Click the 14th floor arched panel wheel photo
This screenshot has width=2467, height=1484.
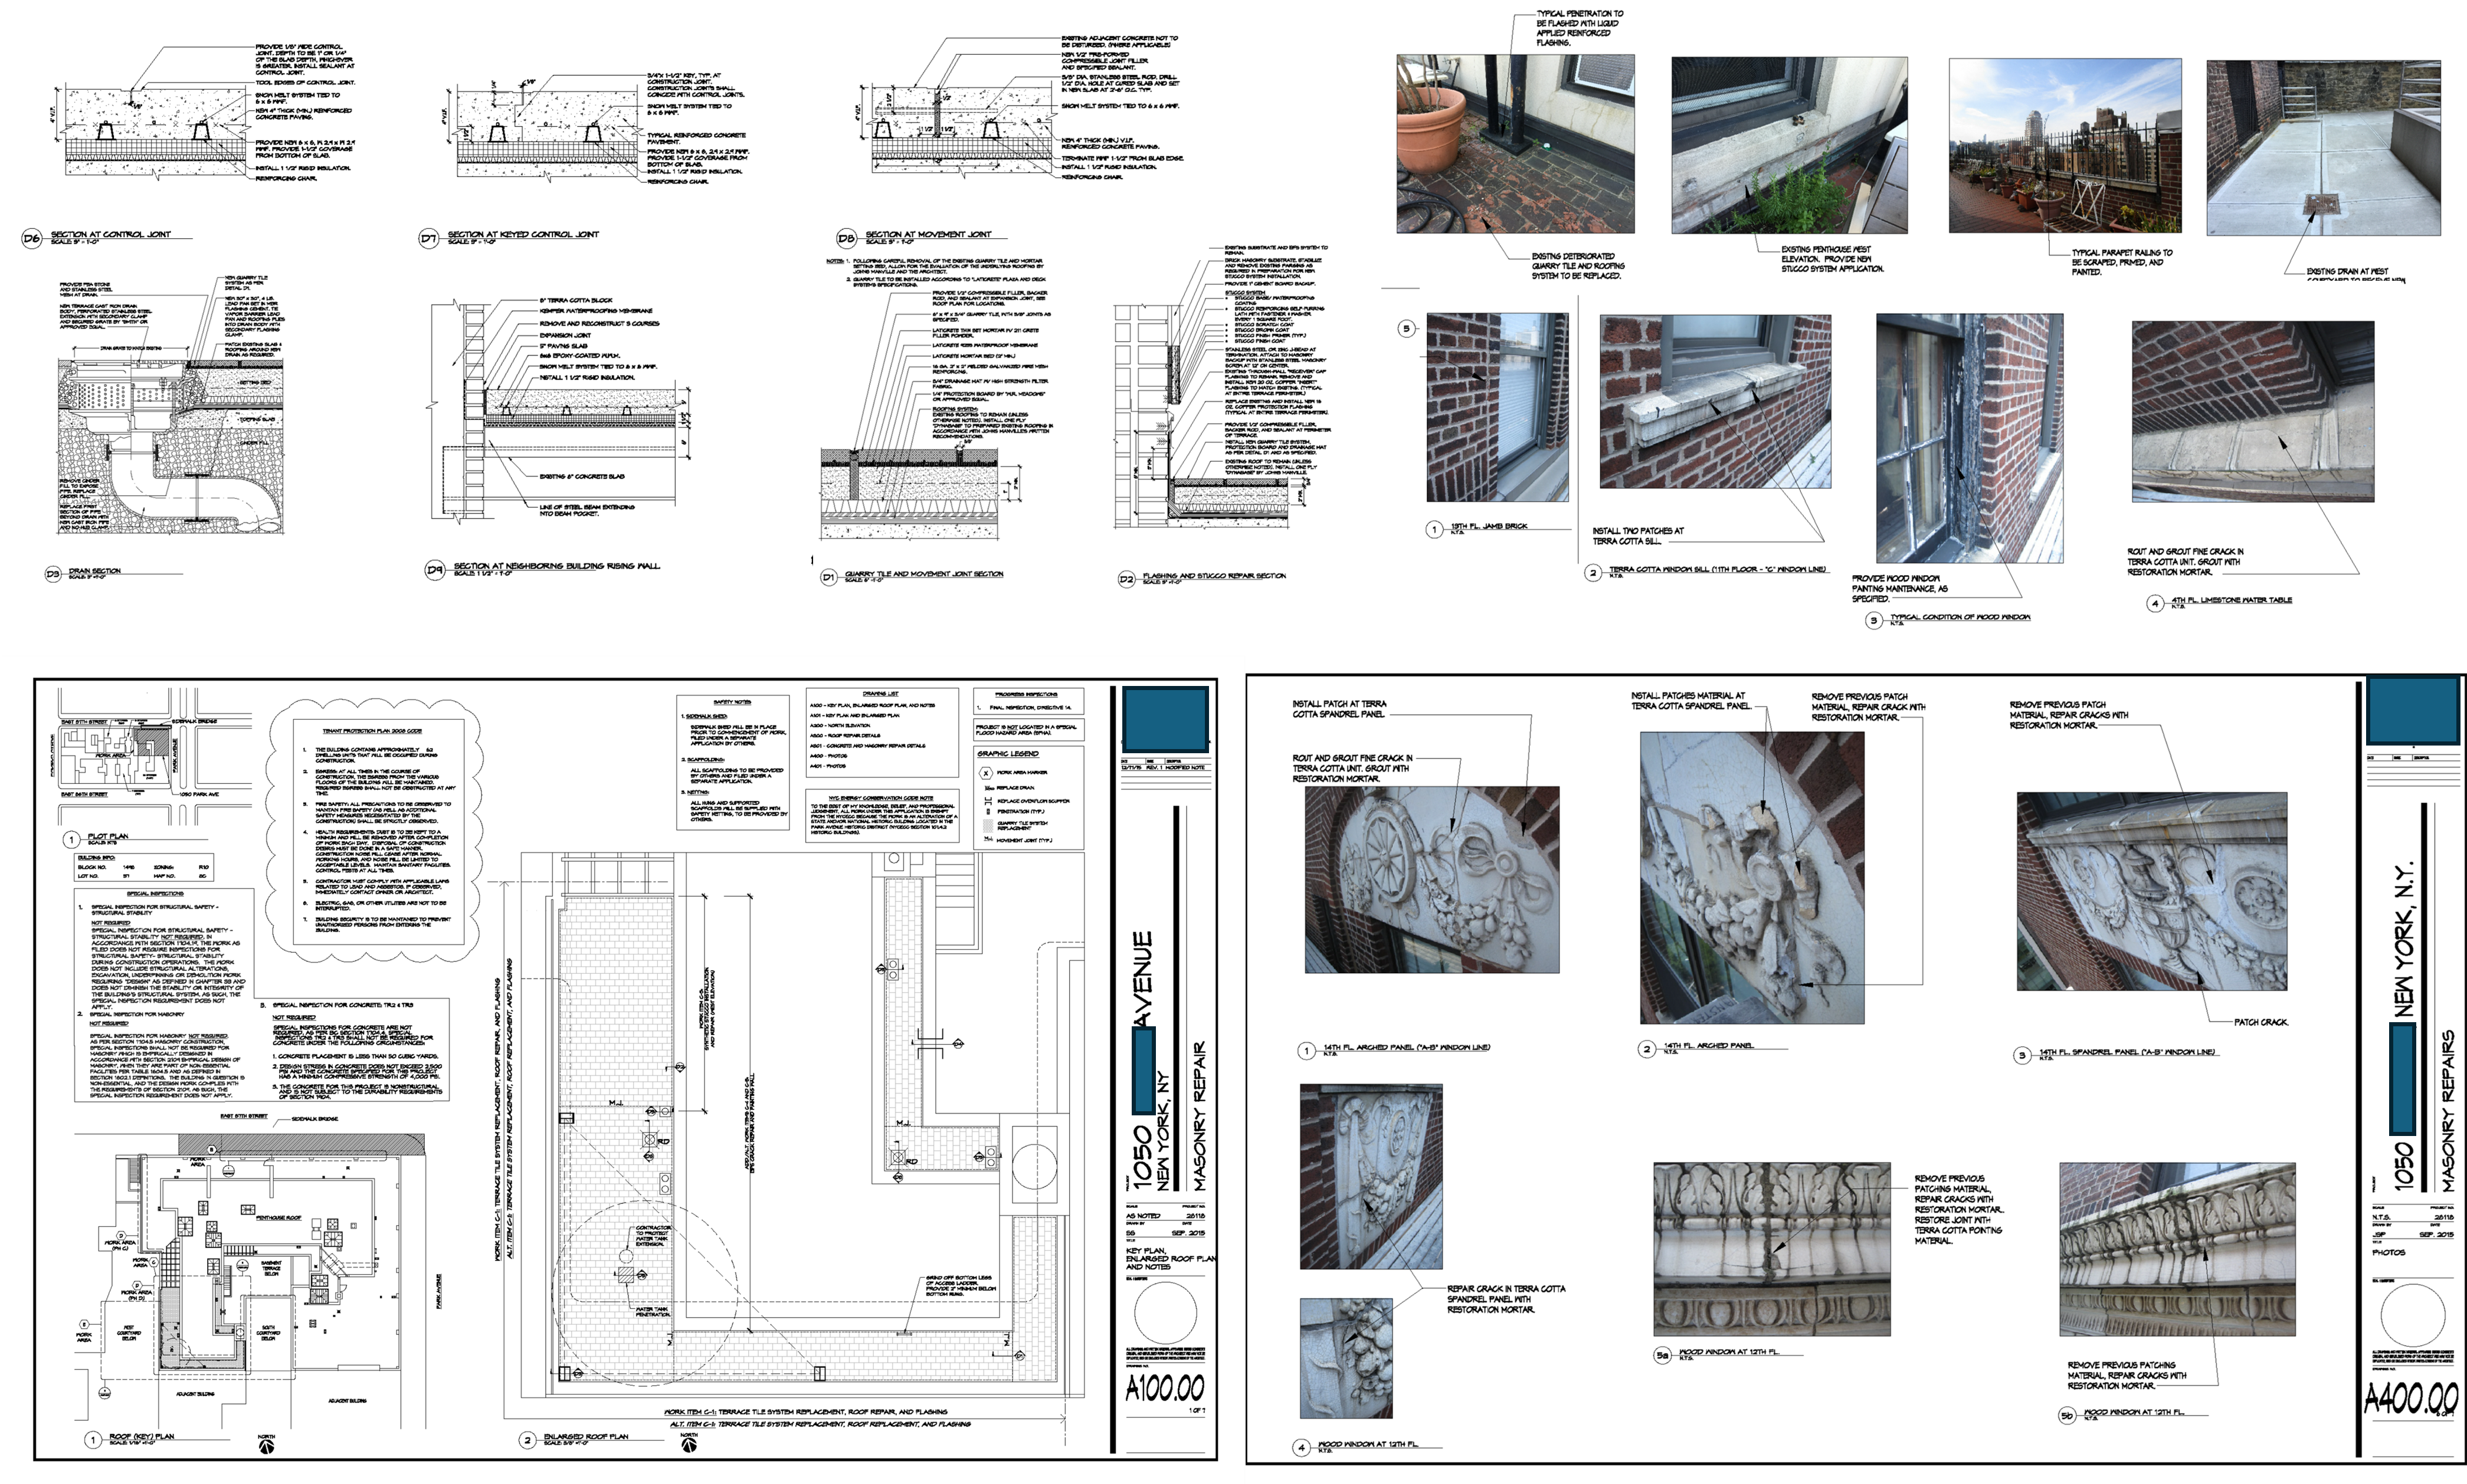point(1431,879)
